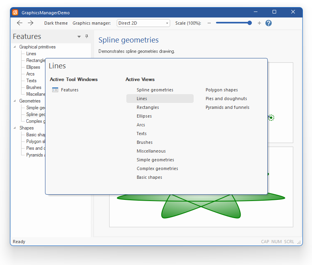Screen dimensions: 312x265
Task: Select Complex geometries in Active Views
Action: coord(157,168)
